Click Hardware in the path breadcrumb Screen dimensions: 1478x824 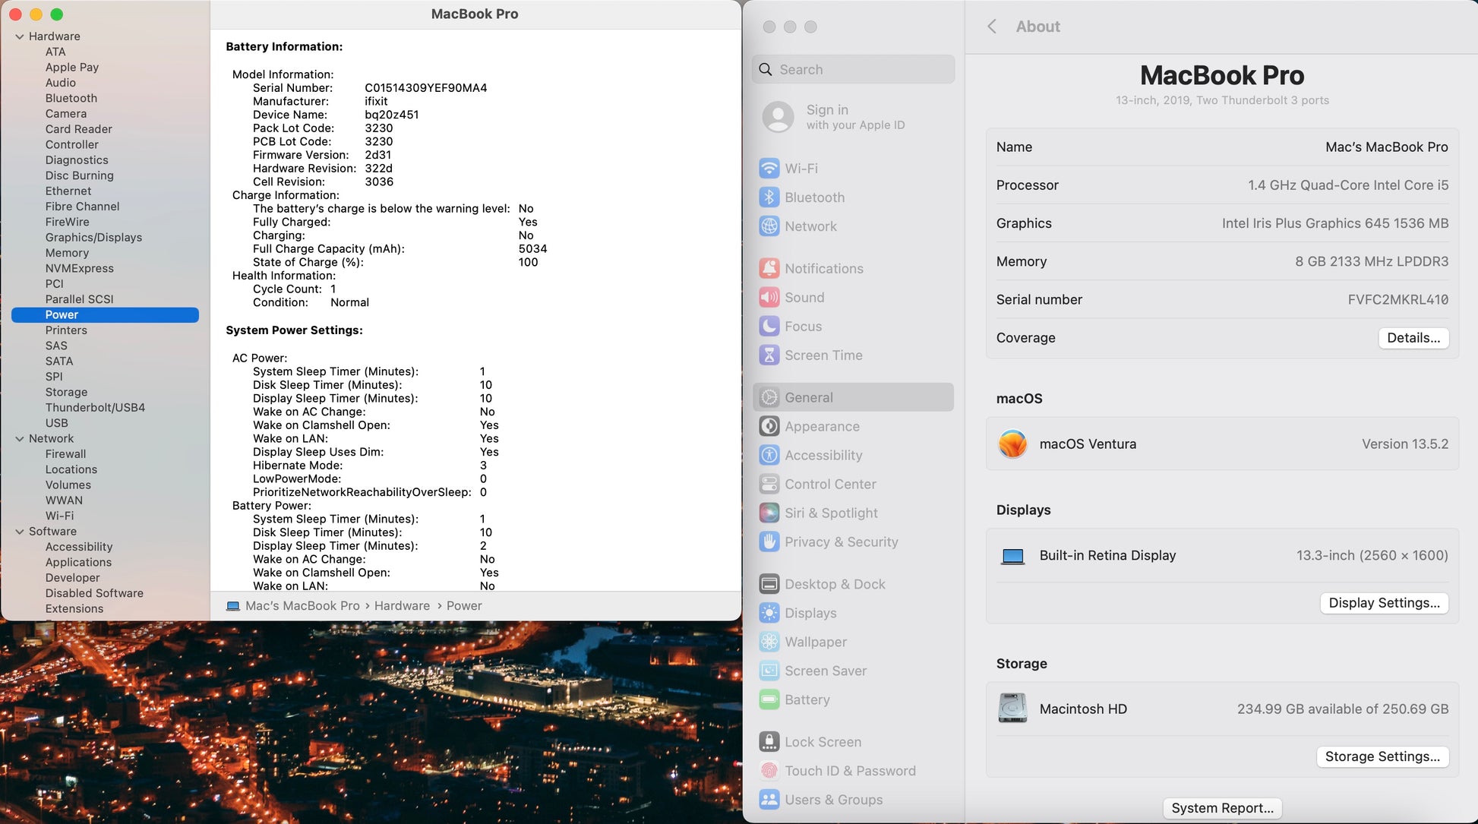[402, 606]
